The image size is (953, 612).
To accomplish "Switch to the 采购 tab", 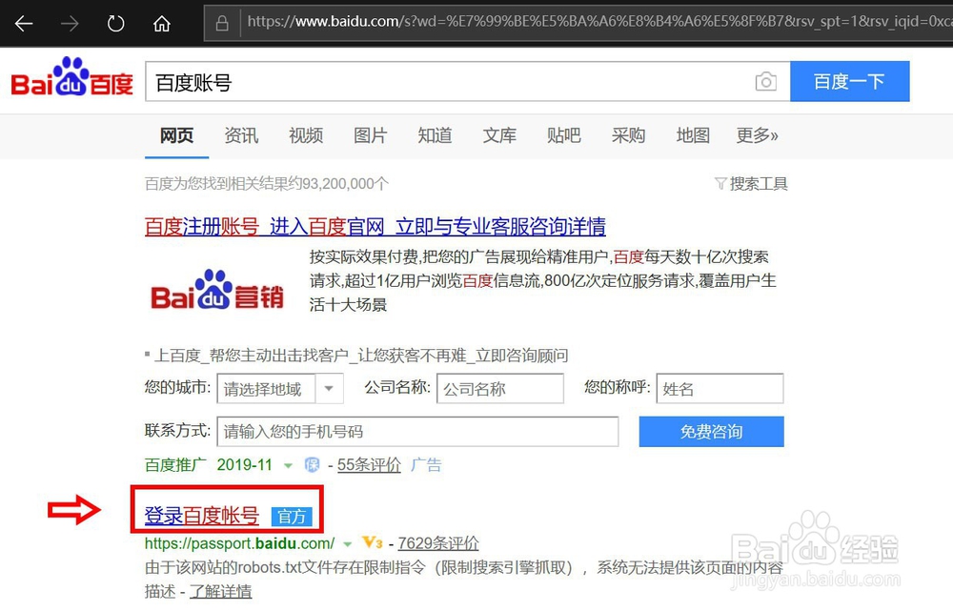I will [628, 135].
